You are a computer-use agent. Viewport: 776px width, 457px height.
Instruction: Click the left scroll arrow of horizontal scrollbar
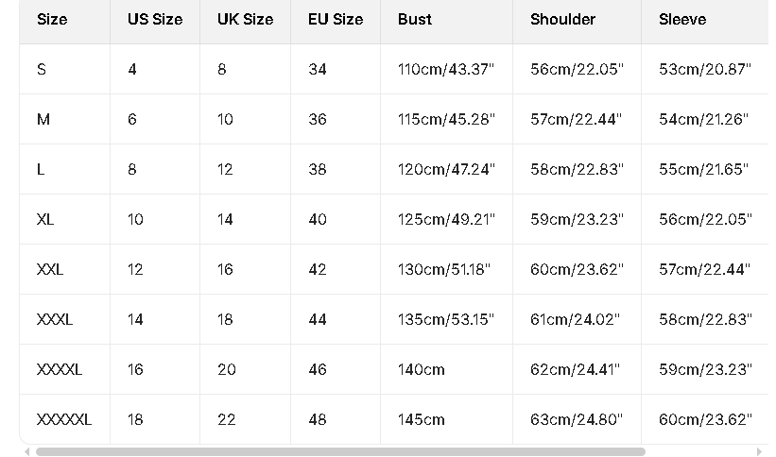pos(26,452)
